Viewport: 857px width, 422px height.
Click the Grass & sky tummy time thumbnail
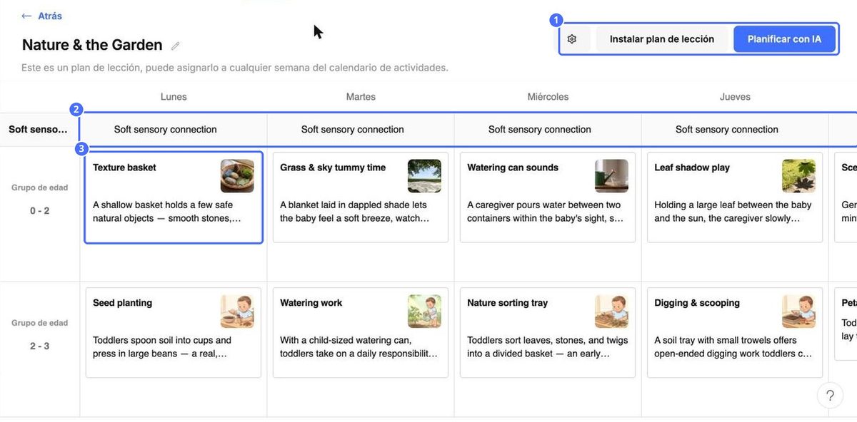pyautogui.click(x=424, y=175)
